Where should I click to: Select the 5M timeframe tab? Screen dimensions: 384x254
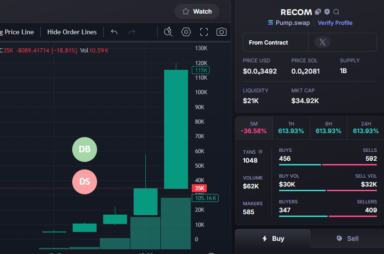click(254, 128)
